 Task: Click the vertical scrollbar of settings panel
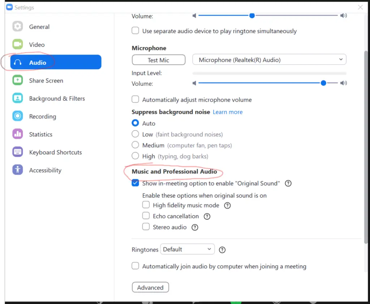[x=366, y=147]
